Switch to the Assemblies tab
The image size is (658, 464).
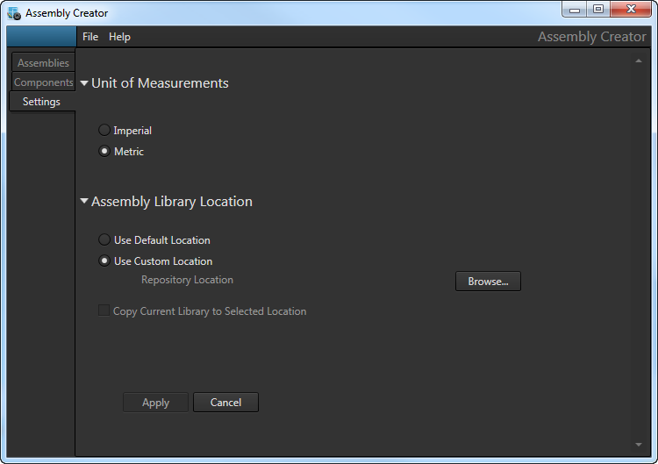(43, 63)
